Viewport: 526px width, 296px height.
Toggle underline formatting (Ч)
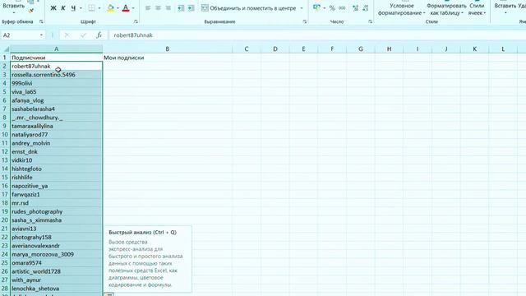coord(73,8)
